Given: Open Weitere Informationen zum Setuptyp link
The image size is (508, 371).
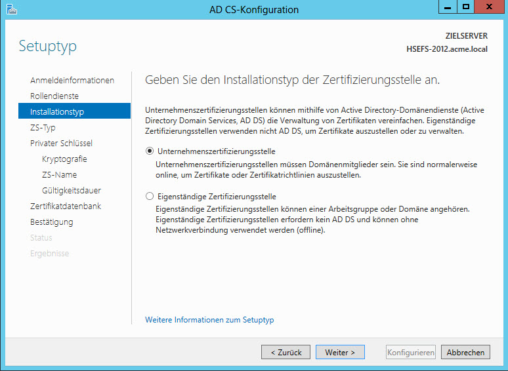Looking at the screenshot, I should pos(209,320).
